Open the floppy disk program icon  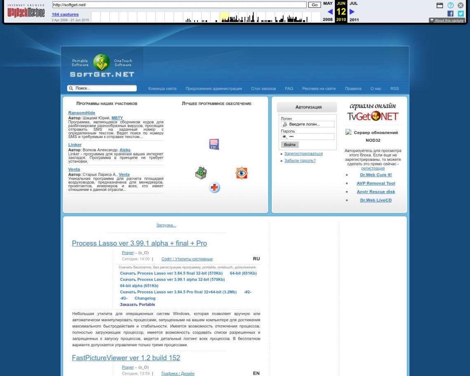214,144
